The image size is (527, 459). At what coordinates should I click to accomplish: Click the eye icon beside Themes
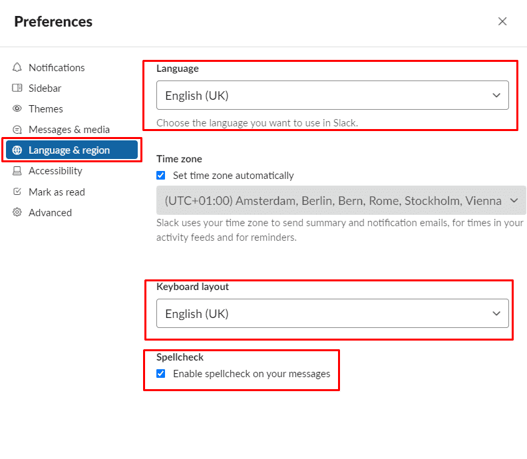coord(17,108)
